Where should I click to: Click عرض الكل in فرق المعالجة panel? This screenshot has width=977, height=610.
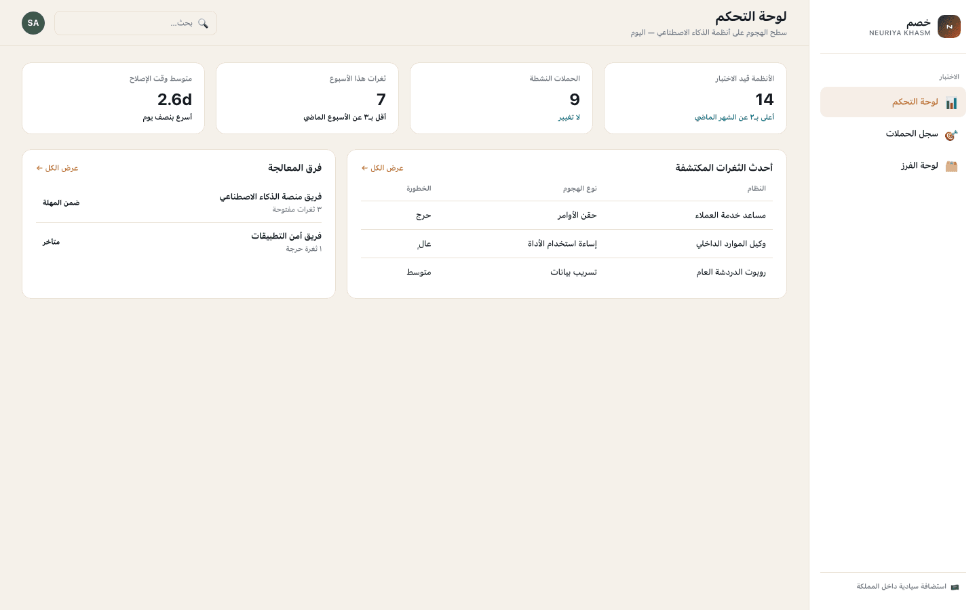(x=58, y=168)
